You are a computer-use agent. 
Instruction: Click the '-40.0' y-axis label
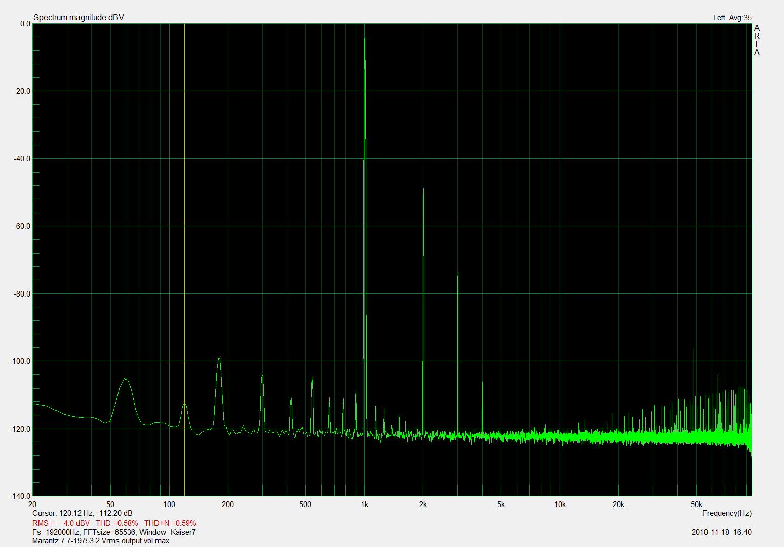[23, 159]
